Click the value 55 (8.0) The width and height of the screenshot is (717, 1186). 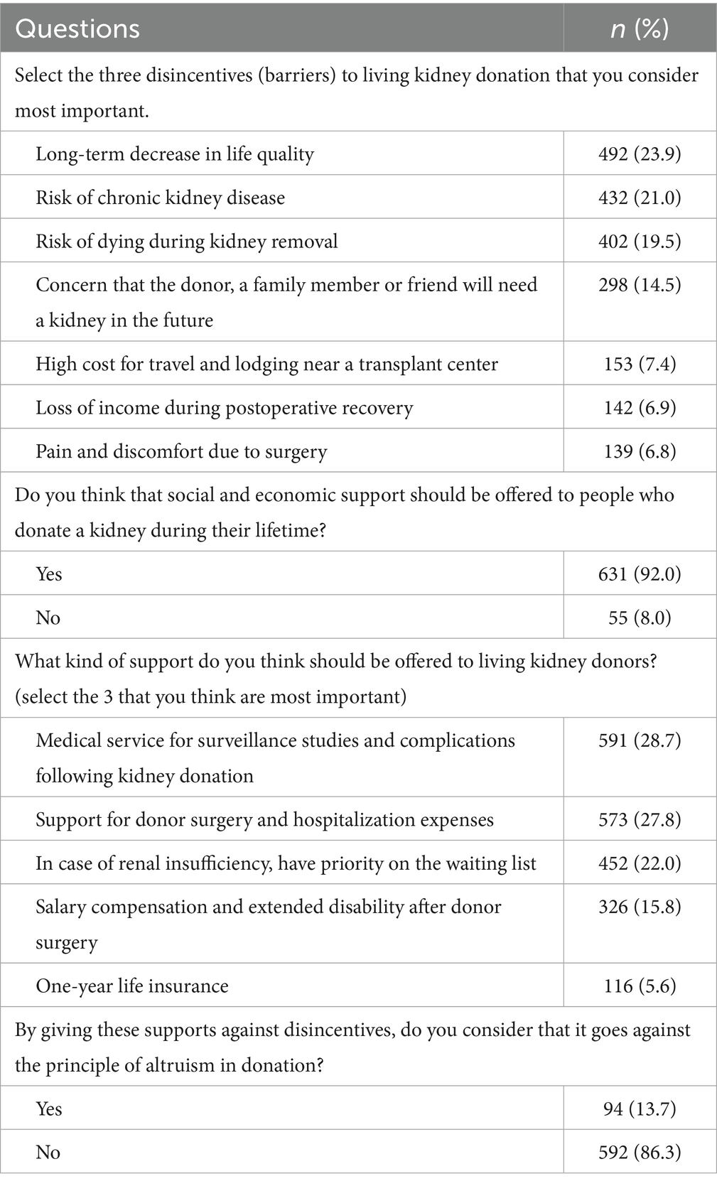[640, 618]
